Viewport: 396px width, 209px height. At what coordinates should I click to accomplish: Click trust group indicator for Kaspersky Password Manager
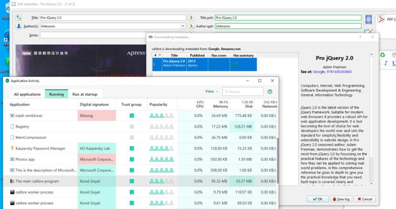[x=131, y=149]
